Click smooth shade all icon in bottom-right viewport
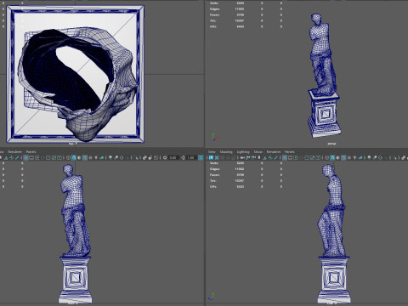This screenshot has width=408, height=306. [332, 157]
